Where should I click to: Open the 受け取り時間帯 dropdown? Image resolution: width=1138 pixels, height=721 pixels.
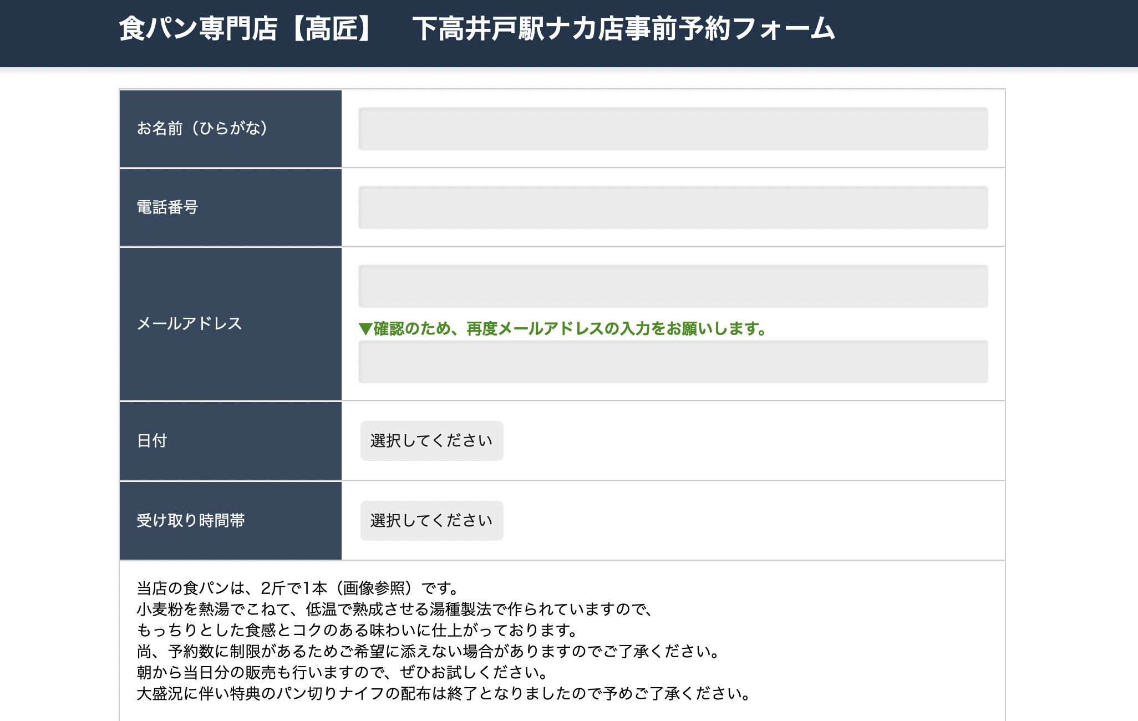[432, 521]
